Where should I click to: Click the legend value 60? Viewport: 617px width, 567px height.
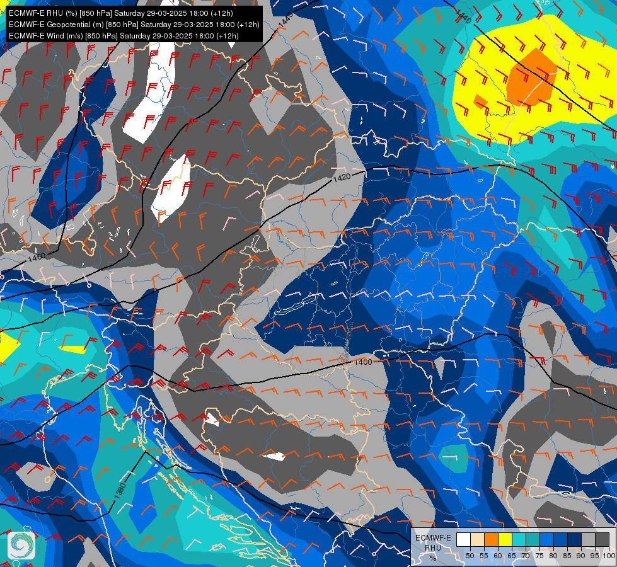click(x=498, y=556)
